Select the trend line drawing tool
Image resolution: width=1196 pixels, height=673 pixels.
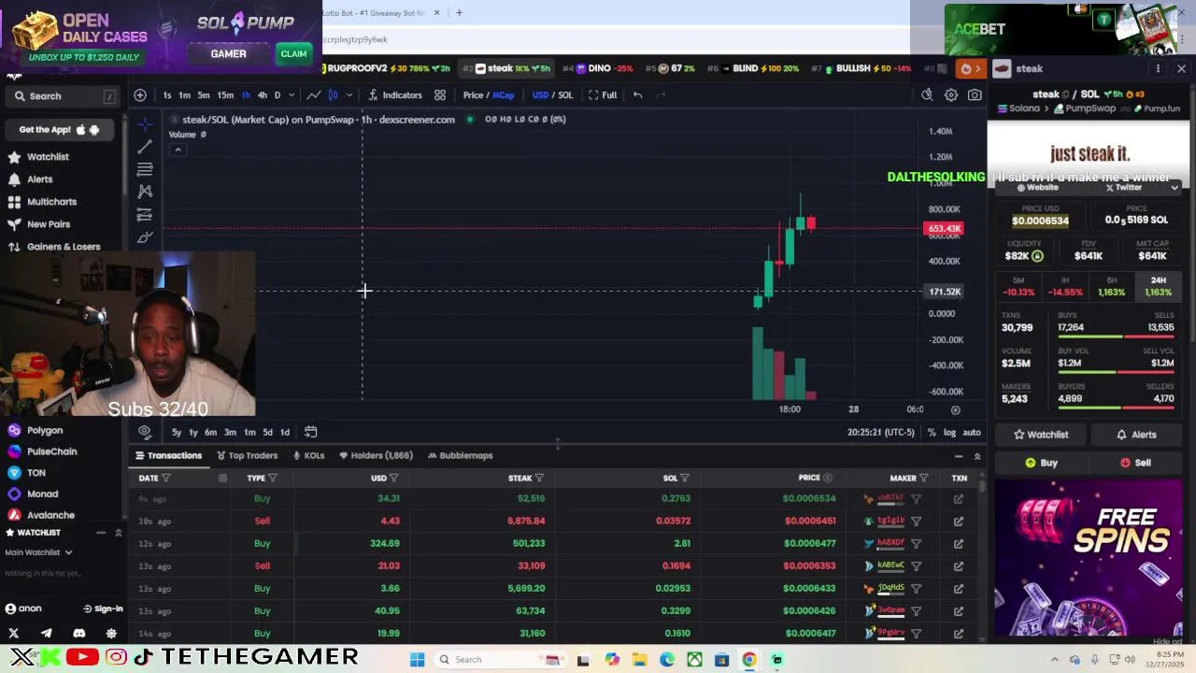[x=145, y=147]
